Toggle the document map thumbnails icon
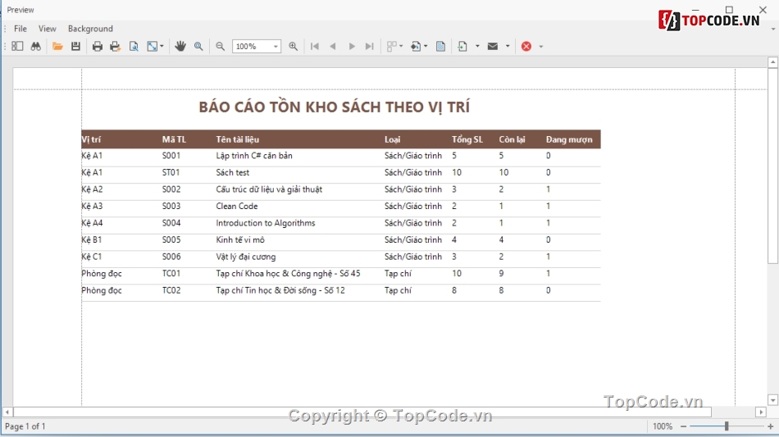The height and width of the screenshot is (437, 779). pos(17,46)
